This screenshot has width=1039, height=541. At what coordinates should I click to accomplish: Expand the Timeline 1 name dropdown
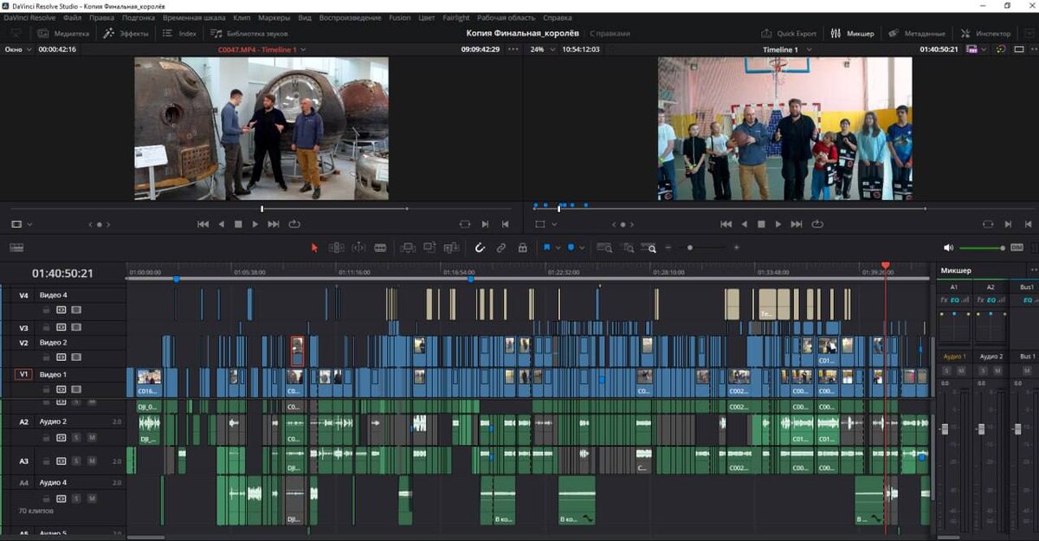(785, 49)
